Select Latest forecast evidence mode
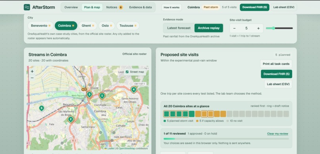Screen dimensions: 320x154 click(179, 28)
